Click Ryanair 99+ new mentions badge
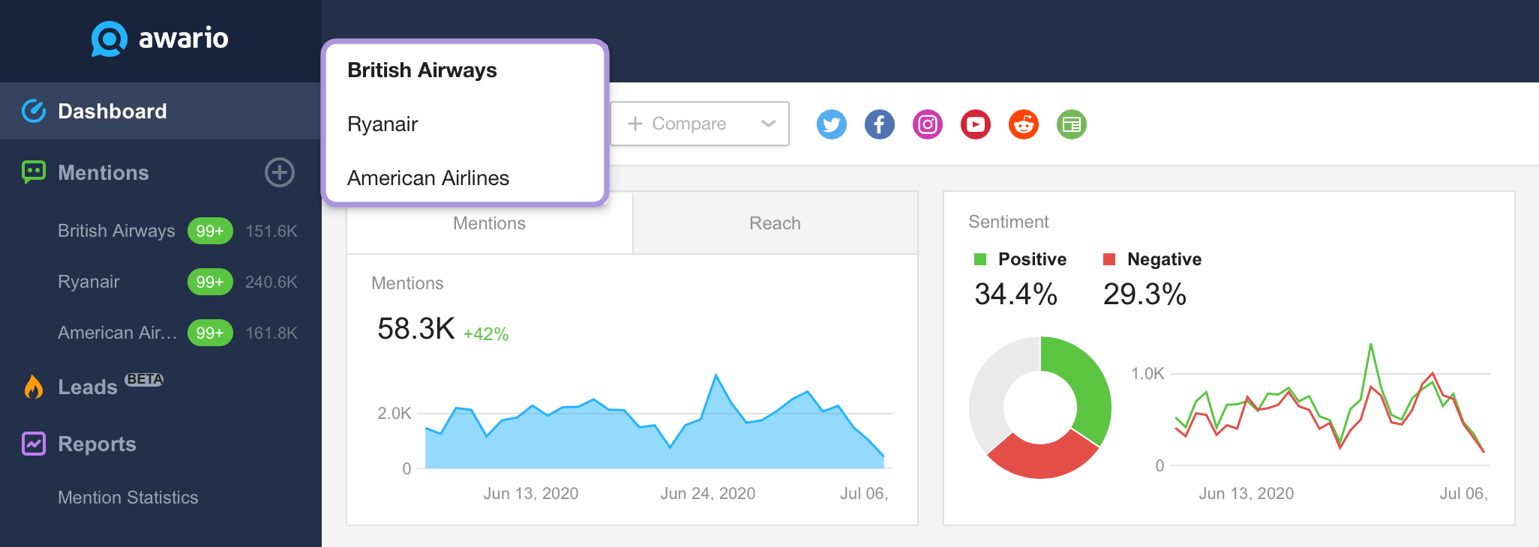This screenshot has height=547, width=1539. pyautogui.click(x=210, y=282)
